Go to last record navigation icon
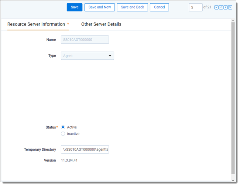240x186 pixels. coord(230,7)
